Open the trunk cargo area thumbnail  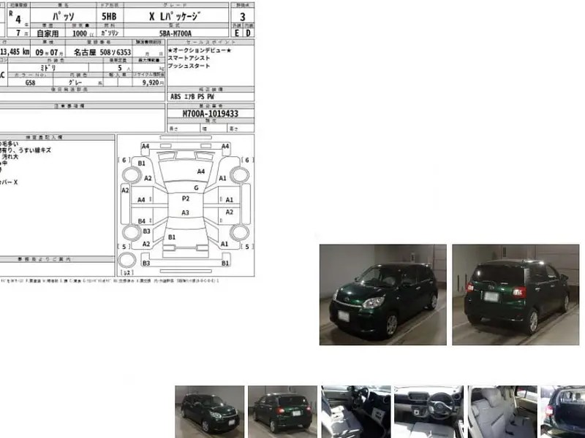tap(563, 411)
